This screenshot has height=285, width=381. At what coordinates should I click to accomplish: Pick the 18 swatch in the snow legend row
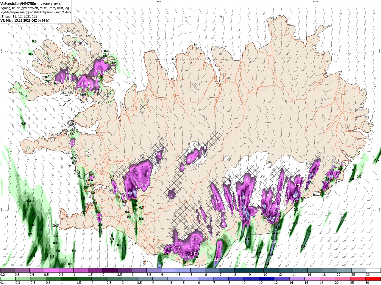click(329, 270)
